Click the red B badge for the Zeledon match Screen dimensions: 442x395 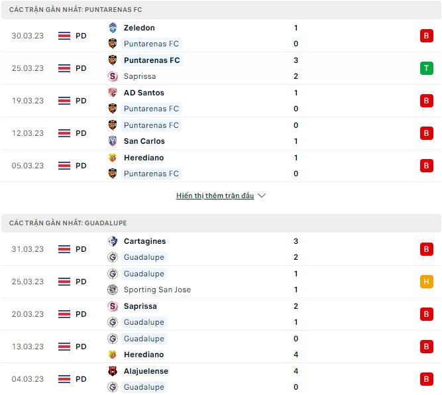point(427,36)
